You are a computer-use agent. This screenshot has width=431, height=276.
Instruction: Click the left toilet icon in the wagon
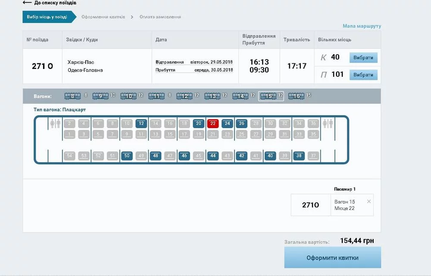[x=55, y=124]
